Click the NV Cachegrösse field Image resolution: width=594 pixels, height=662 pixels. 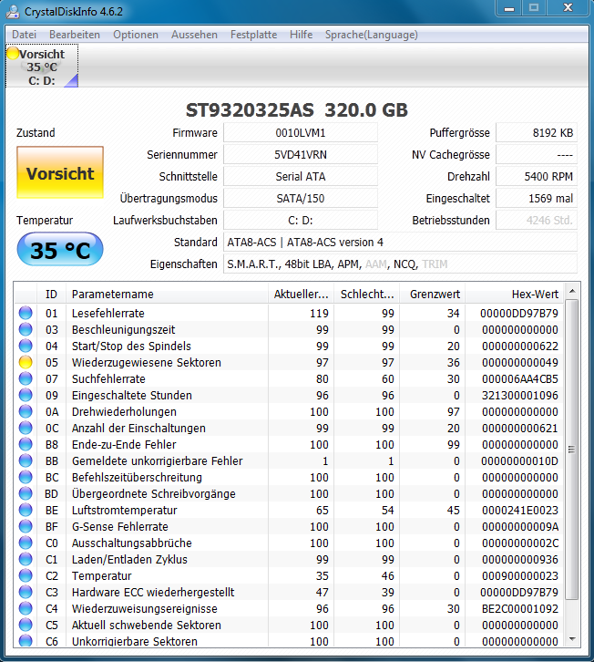[537, 154]
